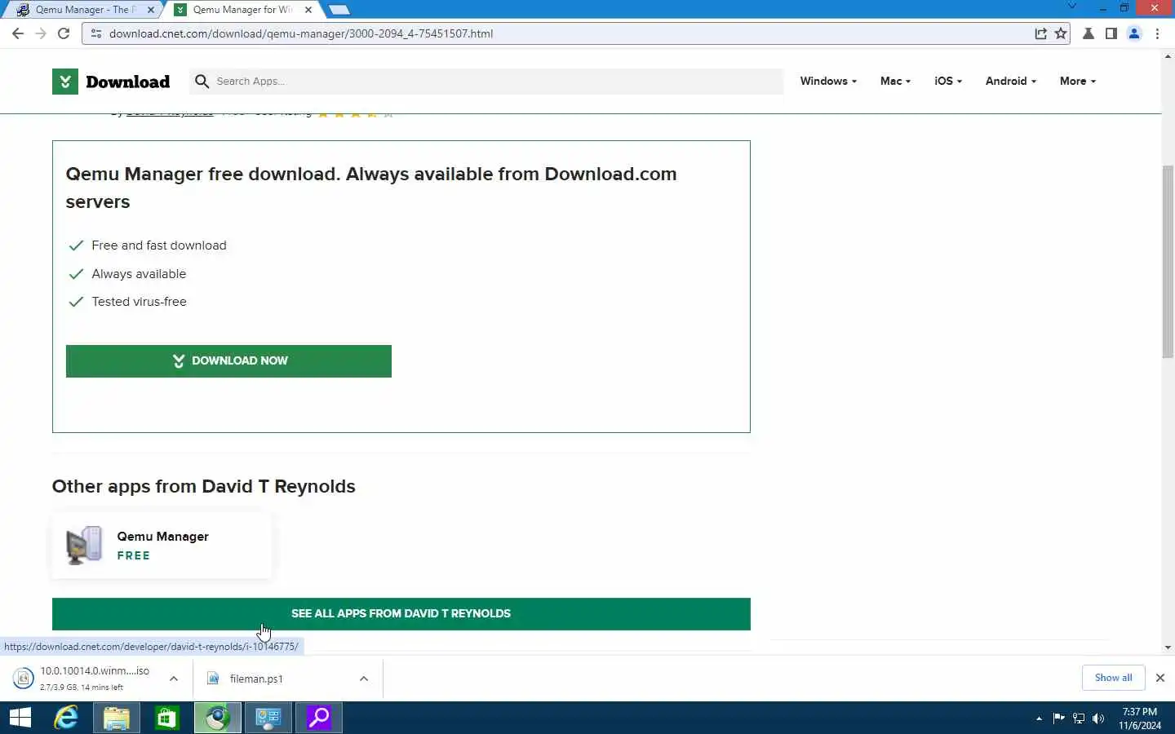Expand the Android menu

click(1010, 81)
